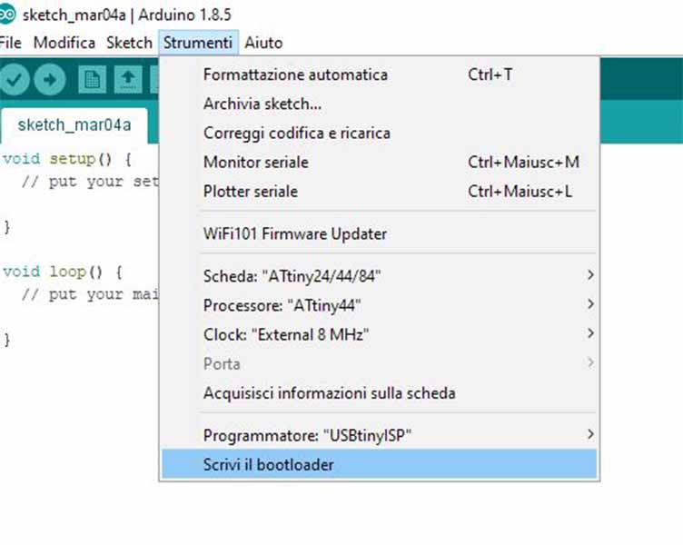Expand the Scheda "ATtiny24/44/84" submenu
Viewport: 683px width, 545px height.
pos(379,276)
